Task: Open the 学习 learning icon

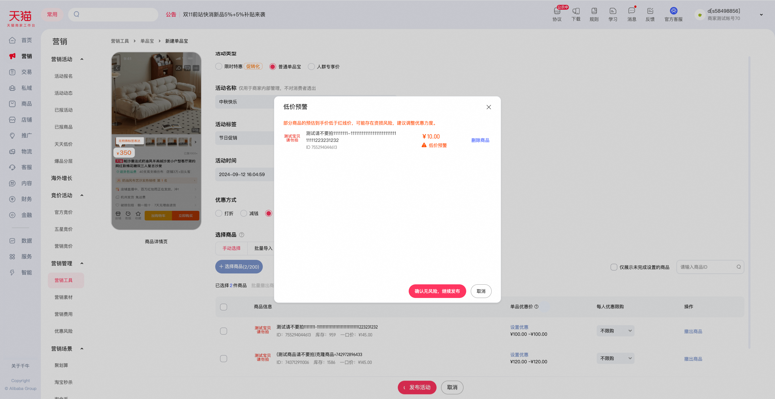Action: (x=613, y=14)
